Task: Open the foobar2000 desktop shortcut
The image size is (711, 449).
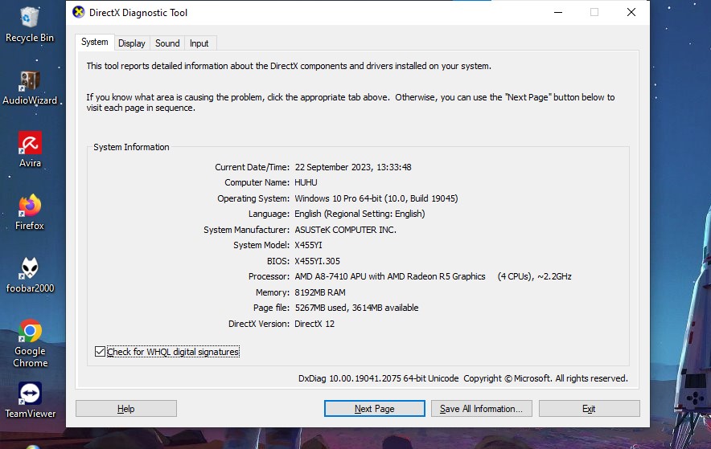Action: 30,275
